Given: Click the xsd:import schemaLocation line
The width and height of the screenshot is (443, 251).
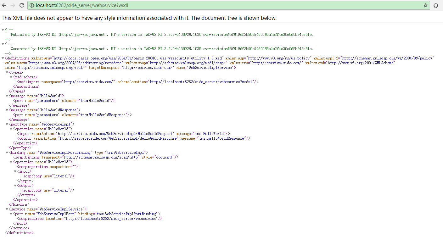Looking at the screenshot, I should (138, 82).
